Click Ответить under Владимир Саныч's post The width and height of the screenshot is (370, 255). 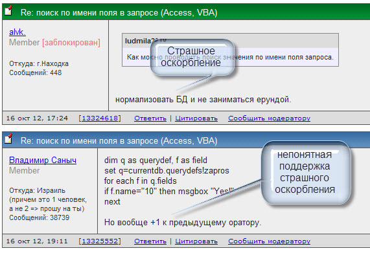pos(150,241)
